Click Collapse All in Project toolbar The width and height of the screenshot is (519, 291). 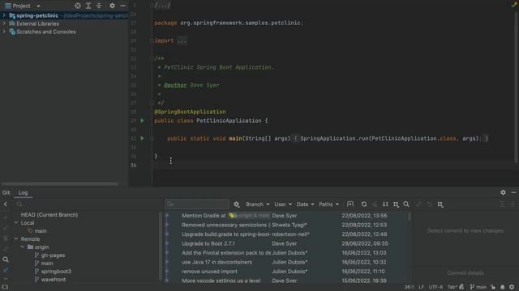coord(99,6)
